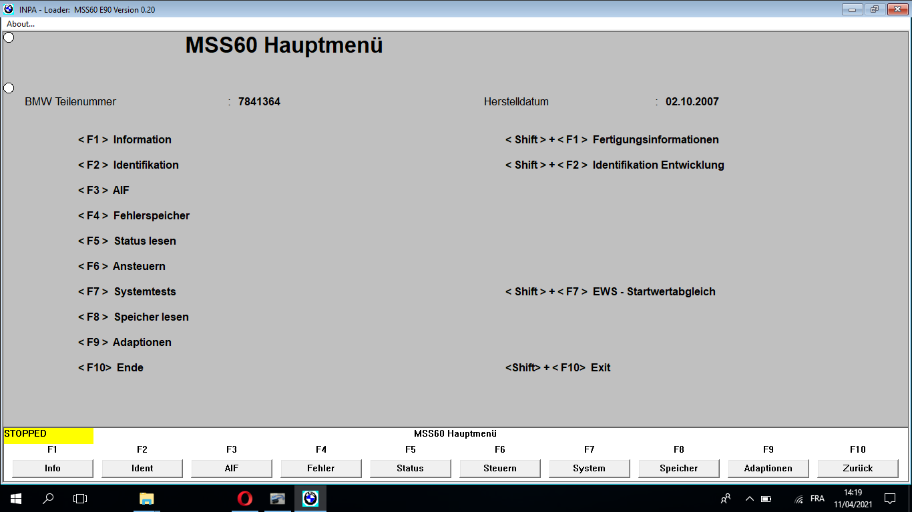
Task: Open Fehler error memory button
Action: point(321,468)
